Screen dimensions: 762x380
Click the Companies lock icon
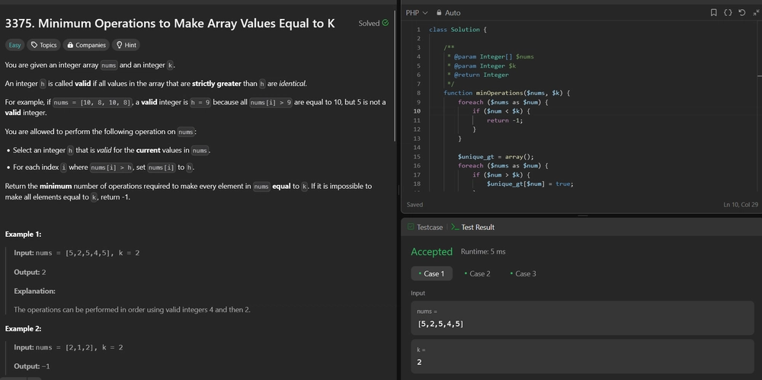pyautogui.click(x=70, y=45)
